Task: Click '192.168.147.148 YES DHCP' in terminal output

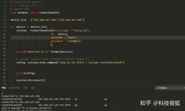Action: pos(54,99)
